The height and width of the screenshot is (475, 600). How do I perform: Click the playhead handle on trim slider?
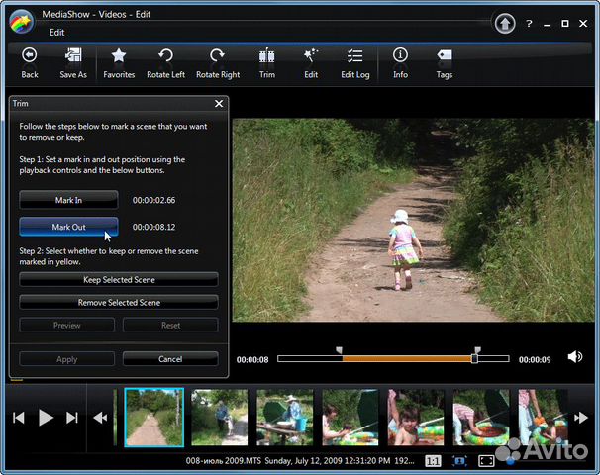click(474, 359)
